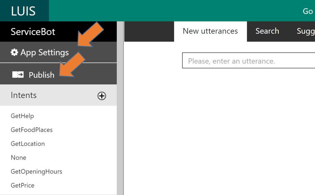Click the App Settings gear icon
The width and height of the screenshot is (315, 195).
click(x=14, y=52)
